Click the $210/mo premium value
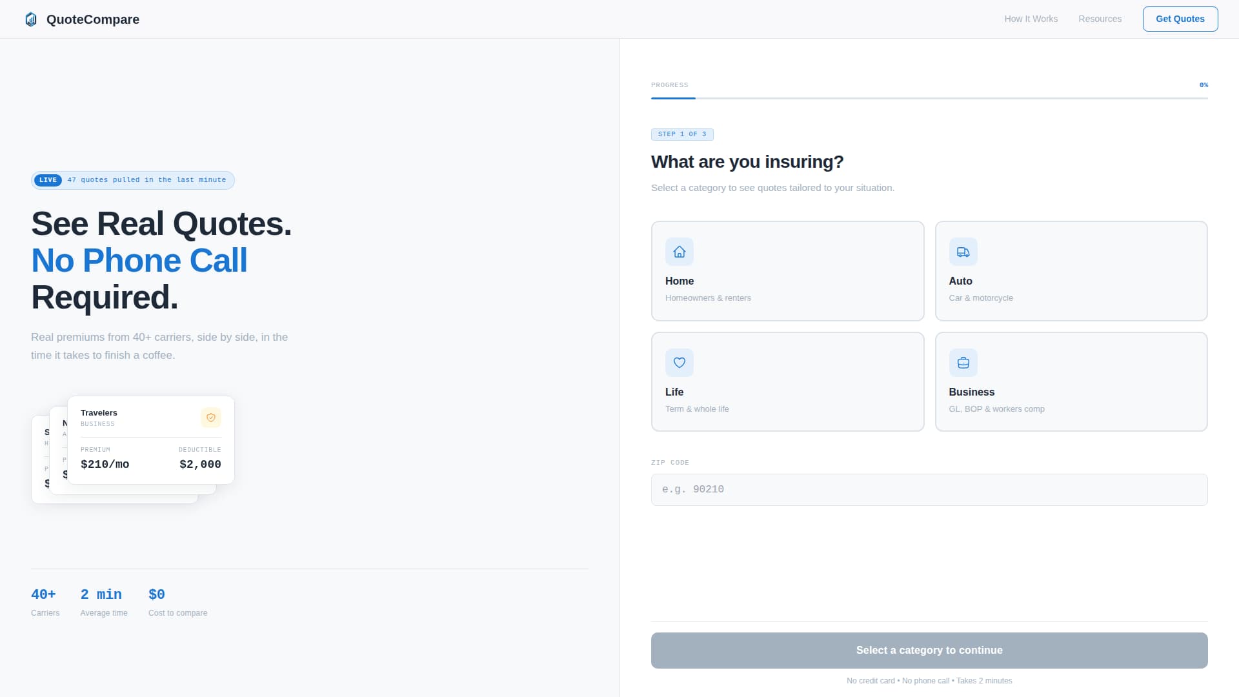The height and width of the screenshot is (697, 1239). (x=105, y=464)
